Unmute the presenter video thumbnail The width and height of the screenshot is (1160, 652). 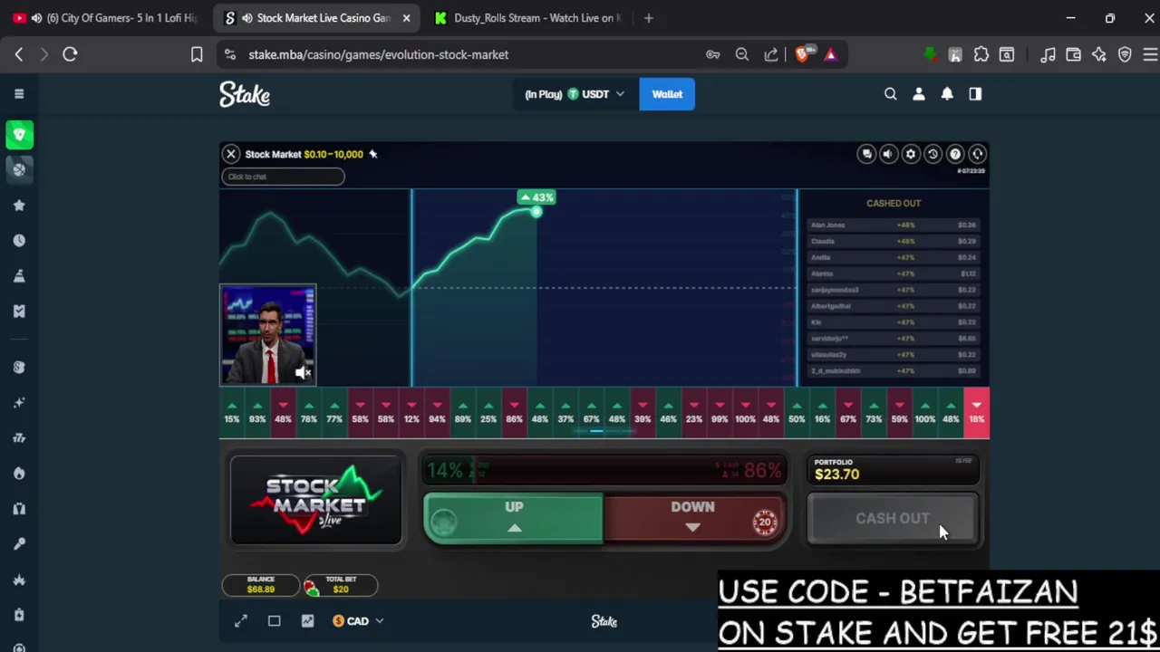[304, 373]
